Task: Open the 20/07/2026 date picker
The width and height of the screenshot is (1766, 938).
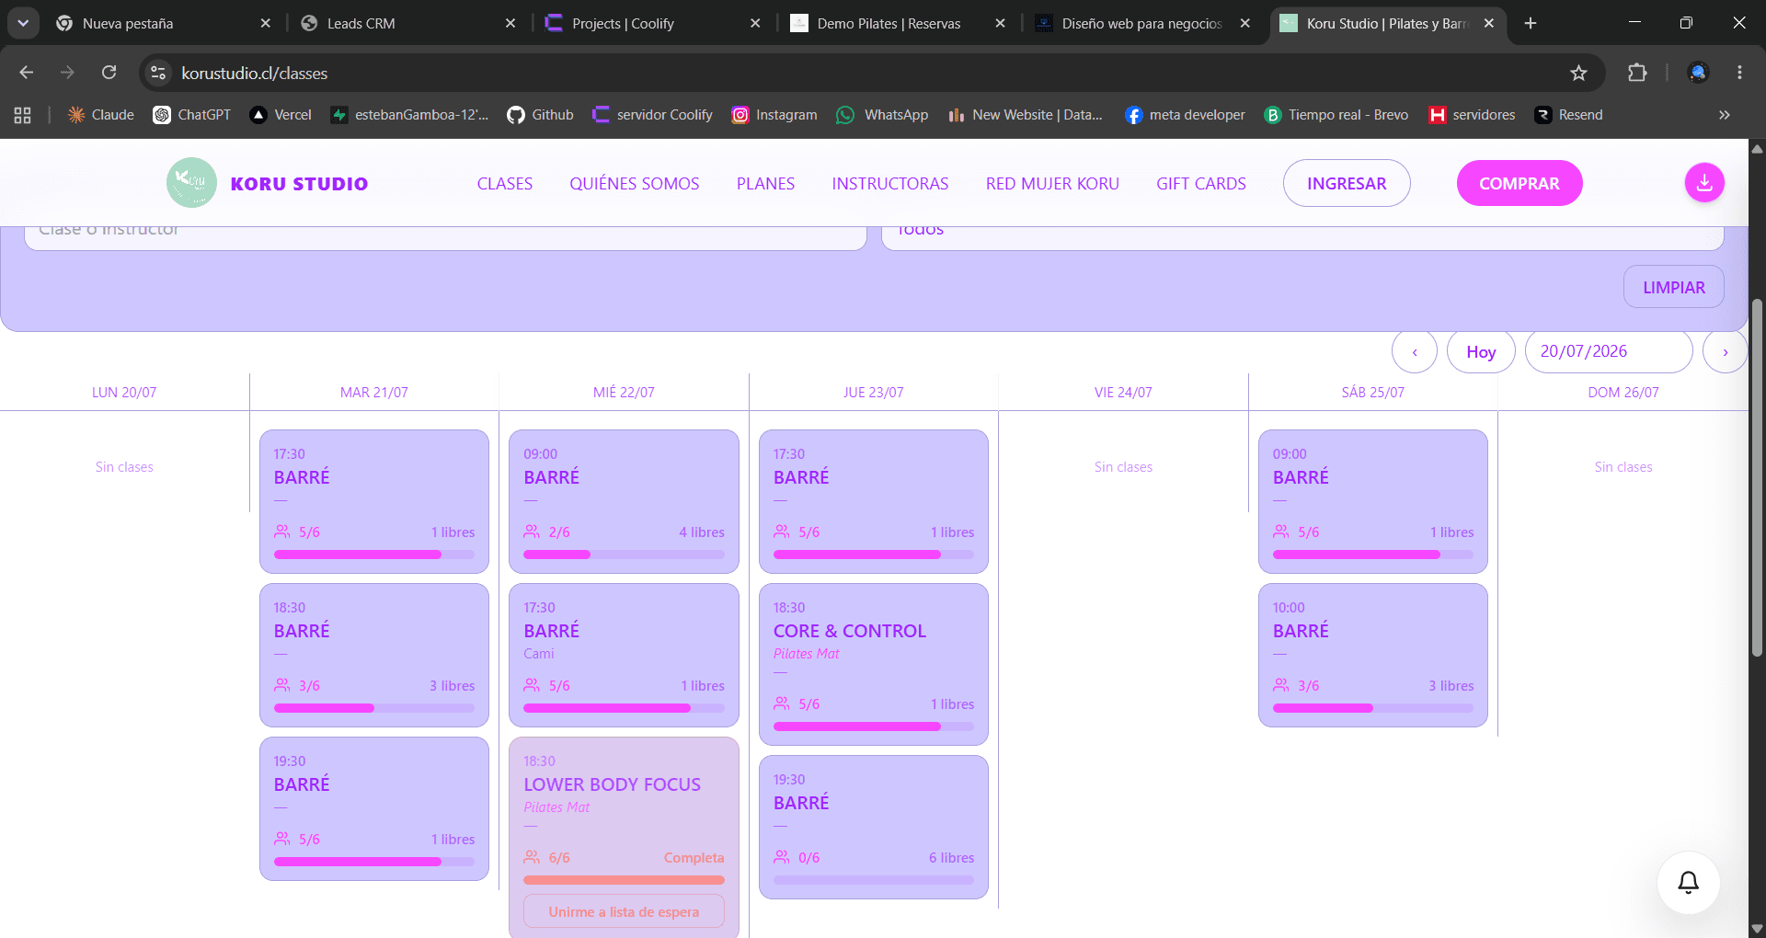Action: point(1609,351)
